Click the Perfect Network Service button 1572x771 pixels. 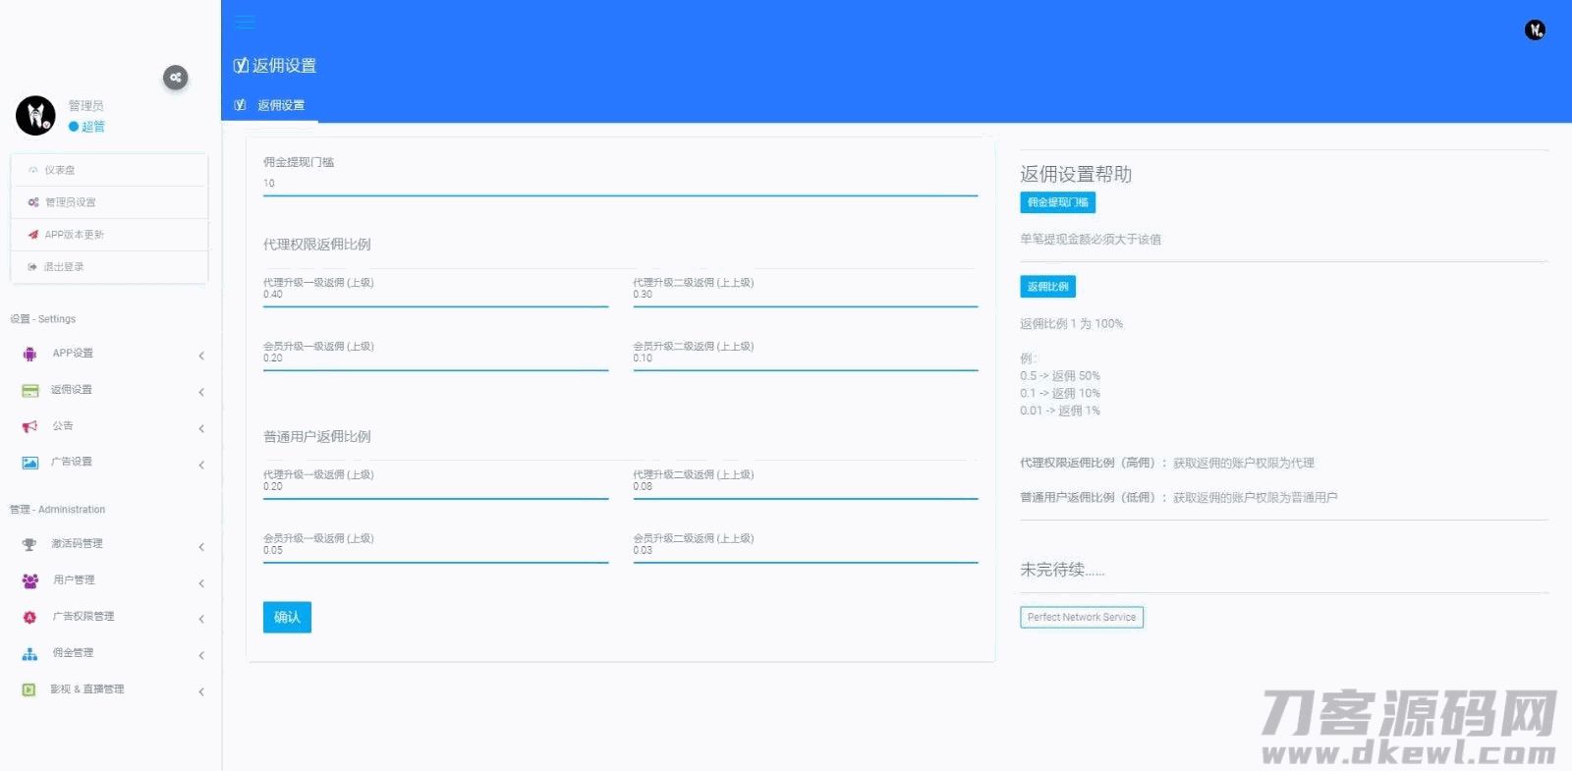click(1081, 618)
